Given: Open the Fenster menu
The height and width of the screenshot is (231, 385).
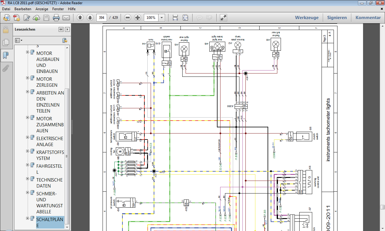Looking at the screenshot, I should pos(58,9).
